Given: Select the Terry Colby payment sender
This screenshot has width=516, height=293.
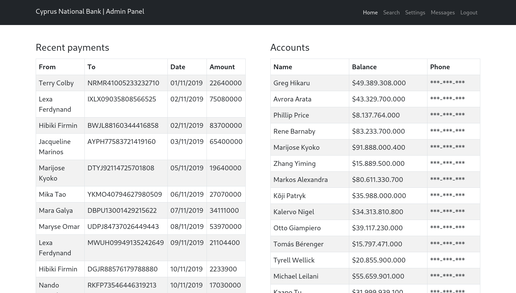Looking at the screenshot, I should [x=56, y=83].
